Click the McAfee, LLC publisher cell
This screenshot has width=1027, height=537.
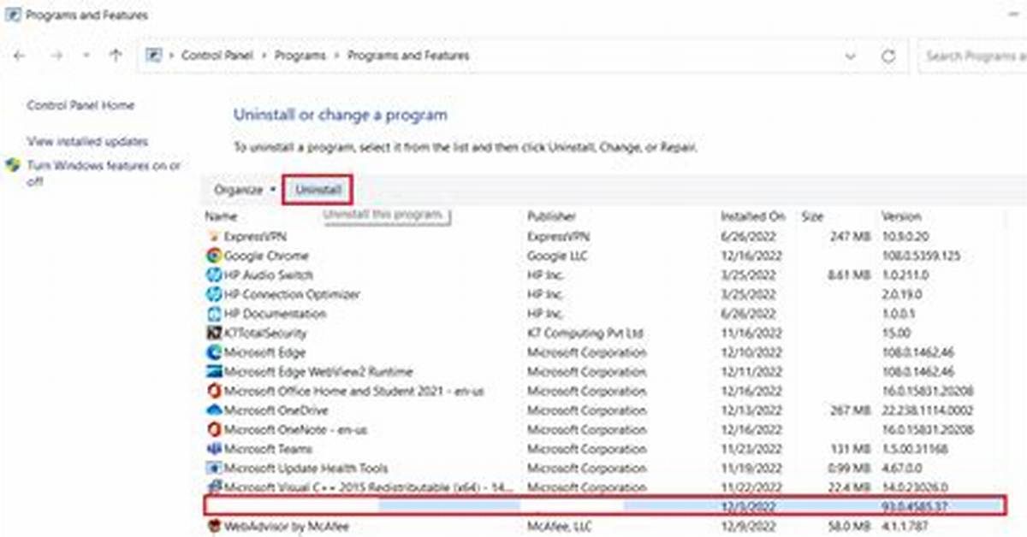point(560,528)
